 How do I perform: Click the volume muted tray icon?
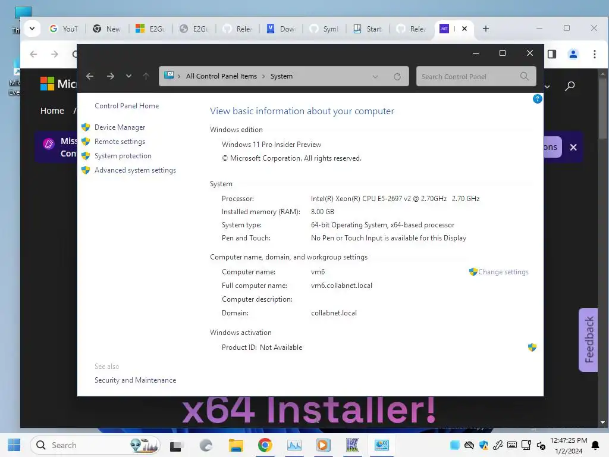541,445
